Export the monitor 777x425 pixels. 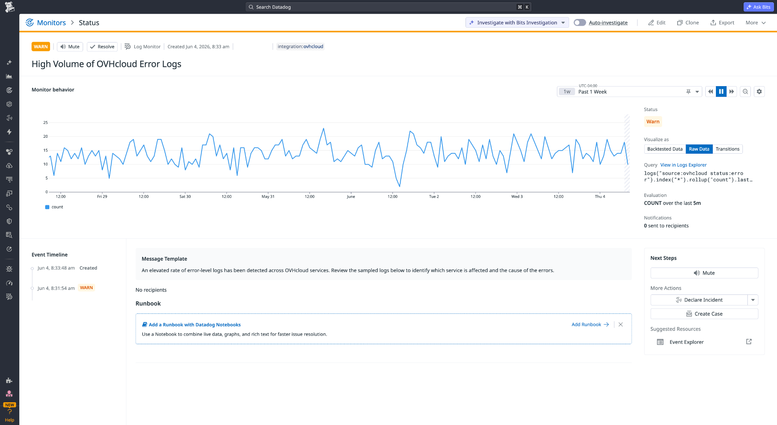[x=722, y=23]
